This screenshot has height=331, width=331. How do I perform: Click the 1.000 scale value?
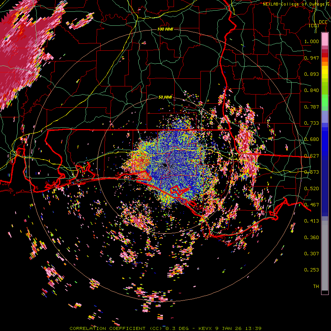(312, 41)
